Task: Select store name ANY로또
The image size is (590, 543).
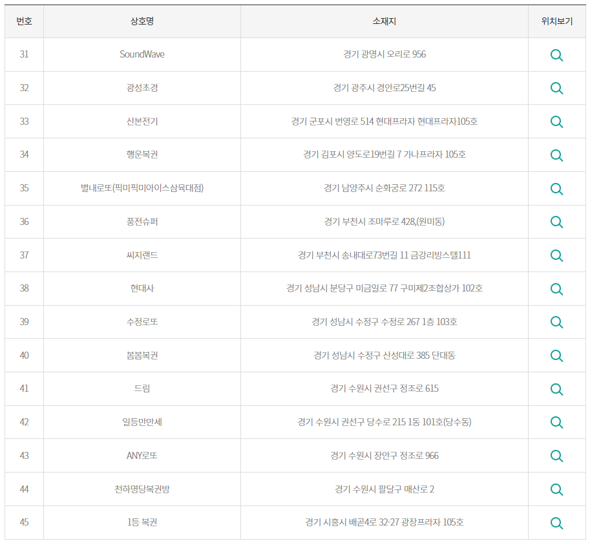Action: (x=142, y=455)
